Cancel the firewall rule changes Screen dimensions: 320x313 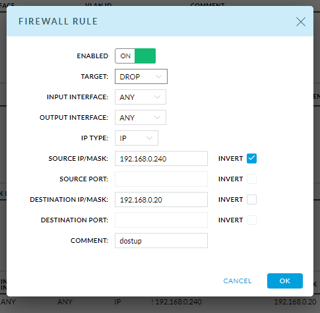tap(238, 281)
